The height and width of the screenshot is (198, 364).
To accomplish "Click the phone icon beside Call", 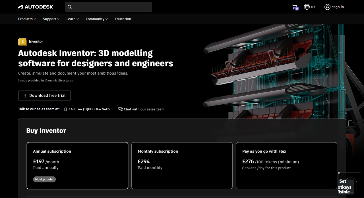I will [65, 109].
